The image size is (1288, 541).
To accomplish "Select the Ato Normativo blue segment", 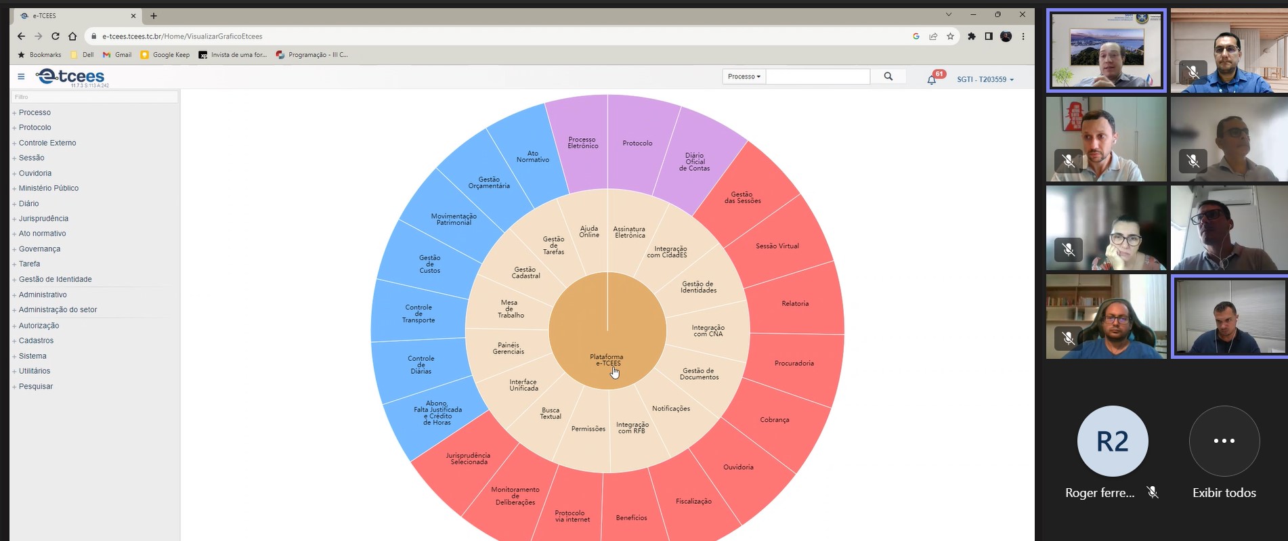I will coord(532,156).
